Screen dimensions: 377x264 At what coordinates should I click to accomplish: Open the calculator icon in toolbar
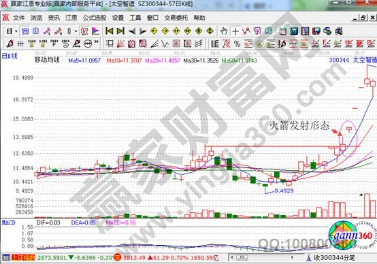(x=294, y=31)
